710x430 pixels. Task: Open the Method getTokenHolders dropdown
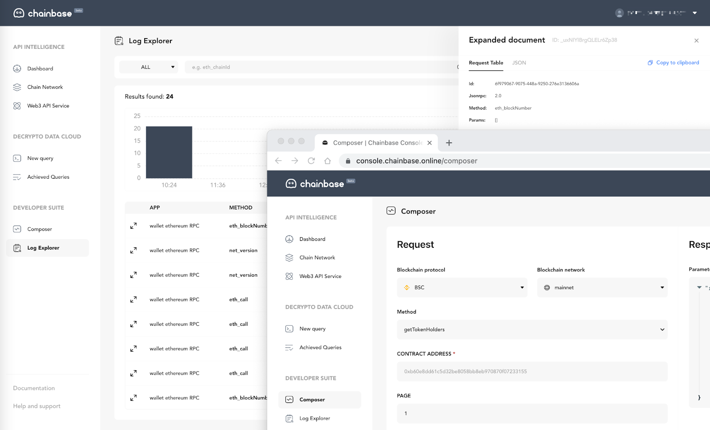pos(532,330)
